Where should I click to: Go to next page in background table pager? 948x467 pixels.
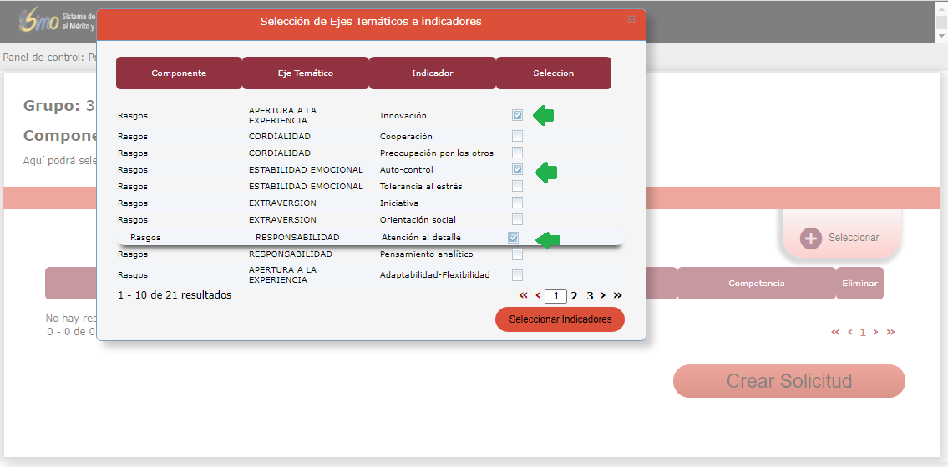pyautogui.click(x=875, y=332)
